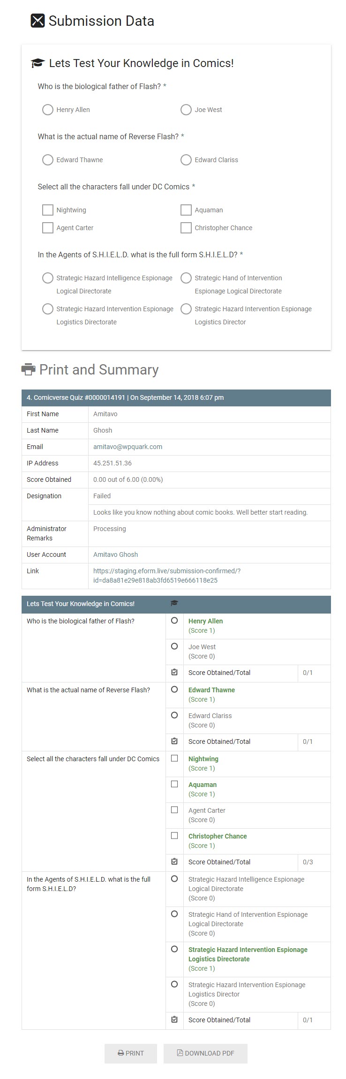Tick the Aquaman checkbox
The height and width of the screenshot is (1079, 346).
tap(186, 210)
